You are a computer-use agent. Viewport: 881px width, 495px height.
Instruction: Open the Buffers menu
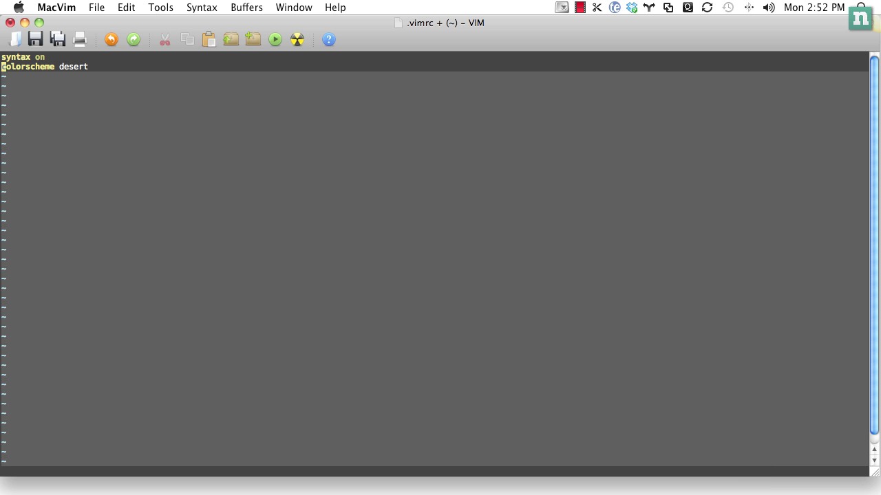click(246, 8)
